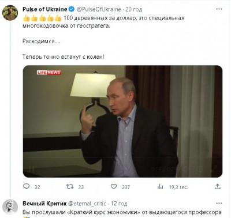Expand more options on Pulse of Ukraine tweet
The height and width of the screenshot is (218, 231).
219,9
